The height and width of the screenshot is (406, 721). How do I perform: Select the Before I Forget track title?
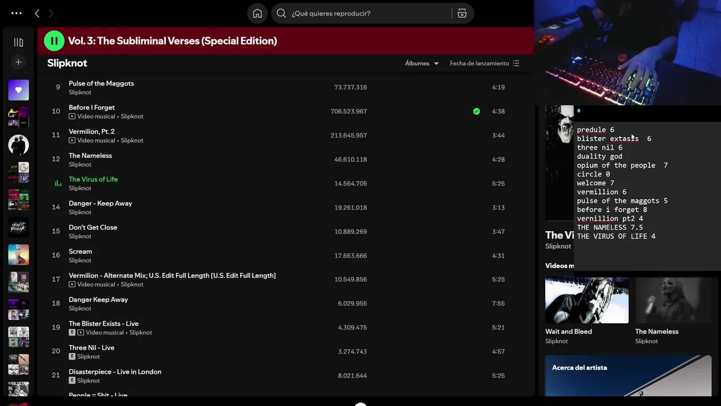point(92,107)
